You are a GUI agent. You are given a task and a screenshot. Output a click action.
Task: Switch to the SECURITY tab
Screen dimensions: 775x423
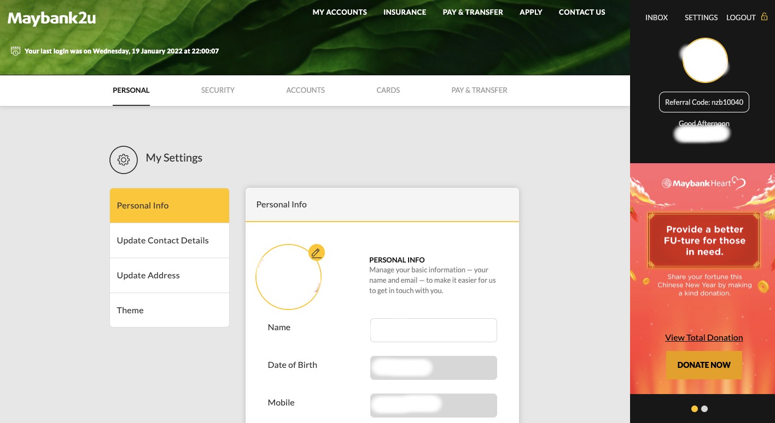pos(218,90)
